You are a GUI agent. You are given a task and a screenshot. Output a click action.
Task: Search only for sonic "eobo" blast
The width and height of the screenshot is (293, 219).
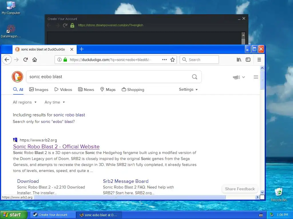click(58, 121)
